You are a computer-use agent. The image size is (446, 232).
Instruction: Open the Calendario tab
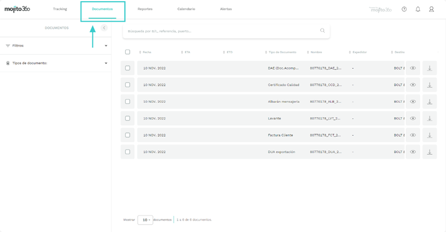[x=186, y=9]
